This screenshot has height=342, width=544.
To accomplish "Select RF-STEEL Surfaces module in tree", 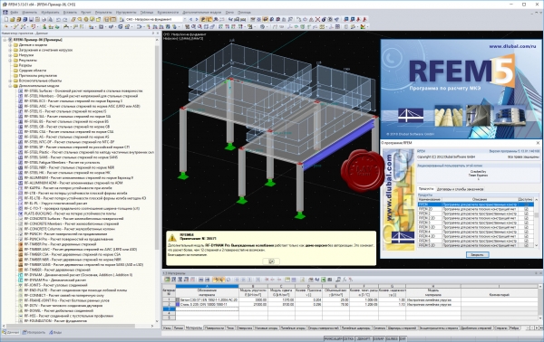I will (83, 90).
